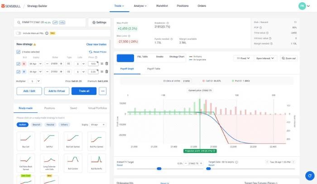Open the Buy Call ready-made strategy
Screen dimensions: 317x184
[25, 140]
